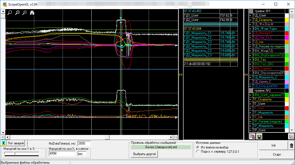The image size is (295, 165).
Task: Select the X-axis zoom magnifier tool
Action: coord(17,13)
